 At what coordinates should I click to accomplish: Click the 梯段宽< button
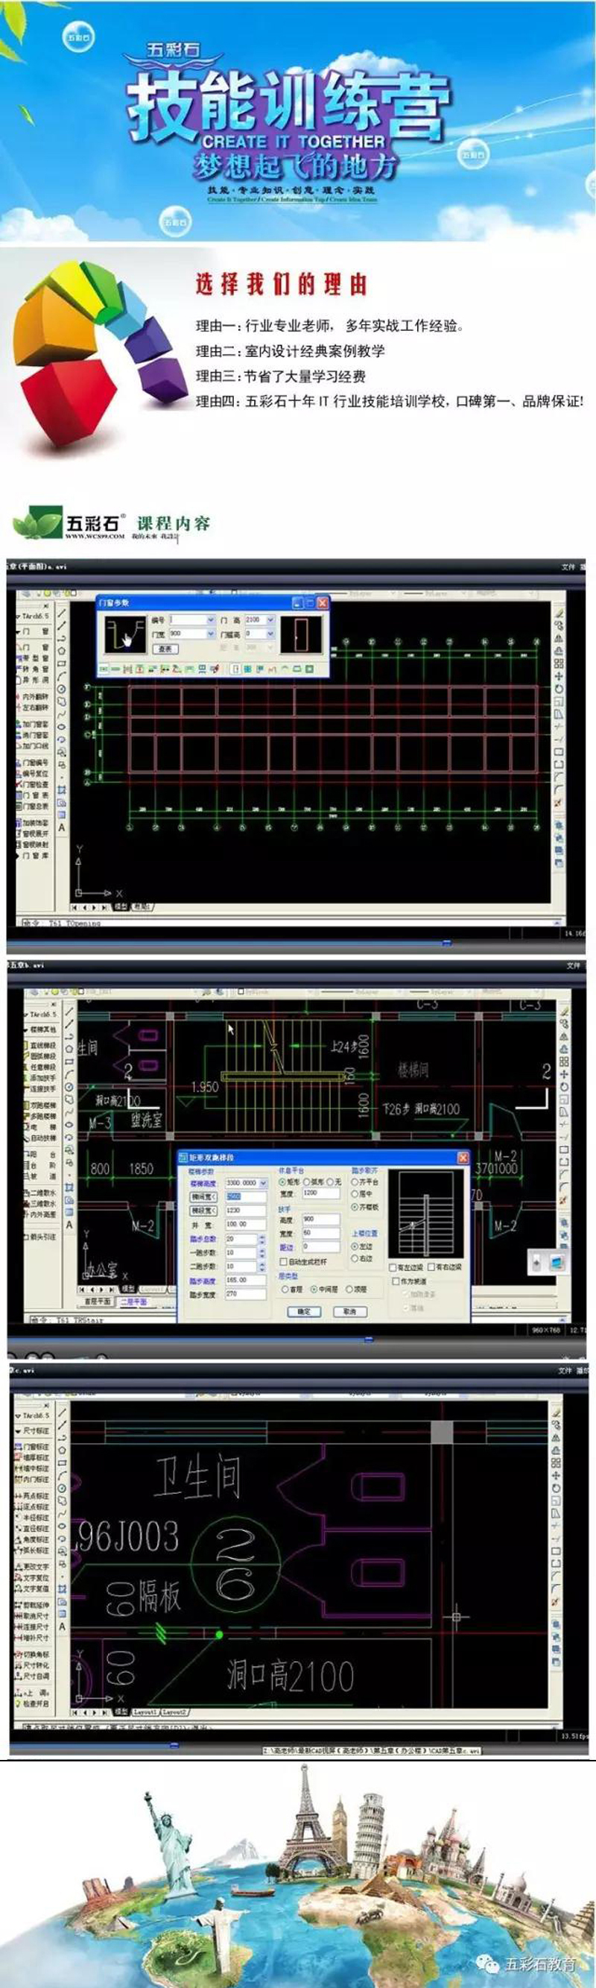(203, 1211)
